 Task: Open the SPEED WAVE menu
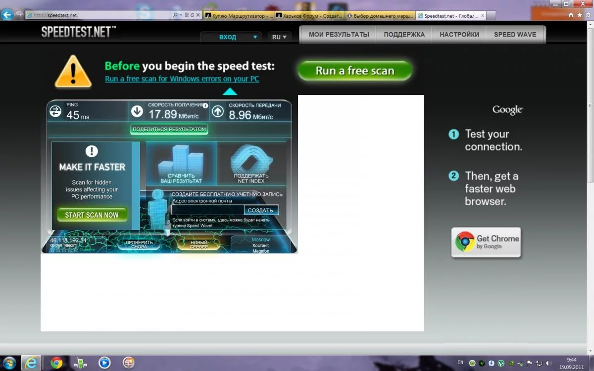(515, 35)
